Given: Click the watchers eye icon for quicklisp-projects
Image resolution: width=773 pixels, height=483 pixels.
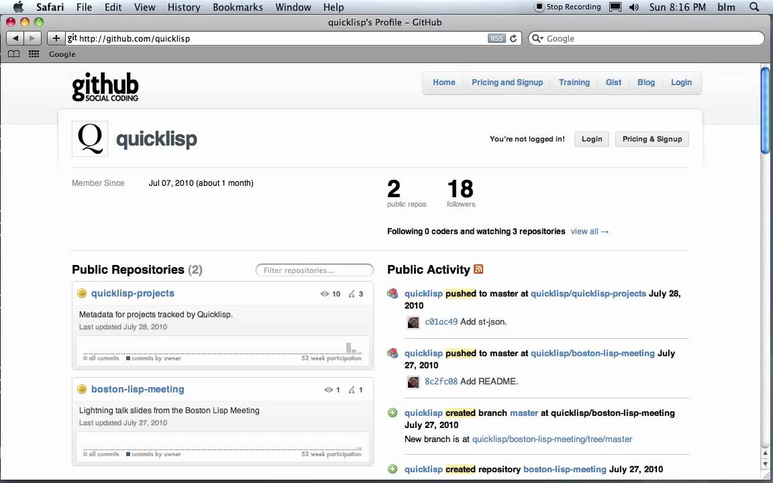Looking at the screenshot, I should (x=324, y=294).
